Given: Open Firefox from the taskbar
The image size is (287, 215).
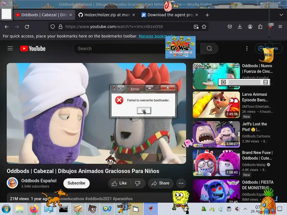Looking at the screenshot, I should click(x=34, y=209).
